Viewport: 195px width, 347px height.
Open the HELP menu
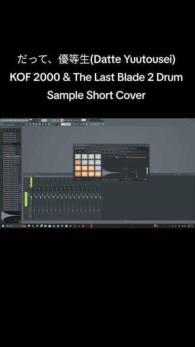(26, 120)
